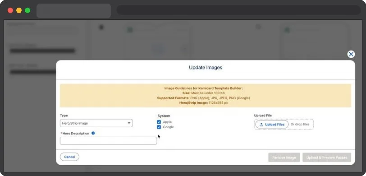Screen dimensions: 366x176
Task: Click the yellow minimize window dot
Action: 19,10
